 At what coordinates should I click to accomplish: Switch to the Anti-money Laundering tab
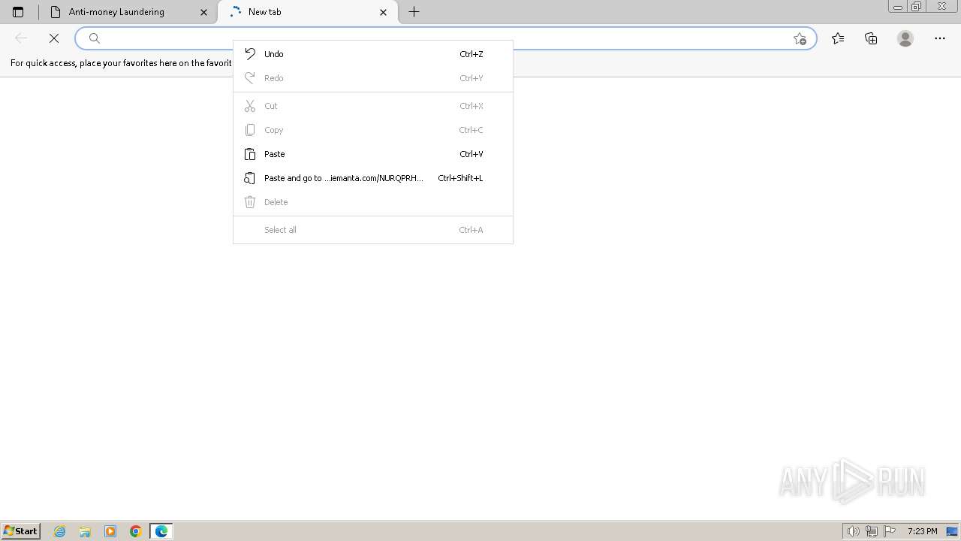tap(128, 12)
